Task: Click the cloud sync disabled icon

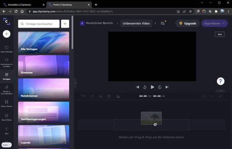Action: [163, 23]
